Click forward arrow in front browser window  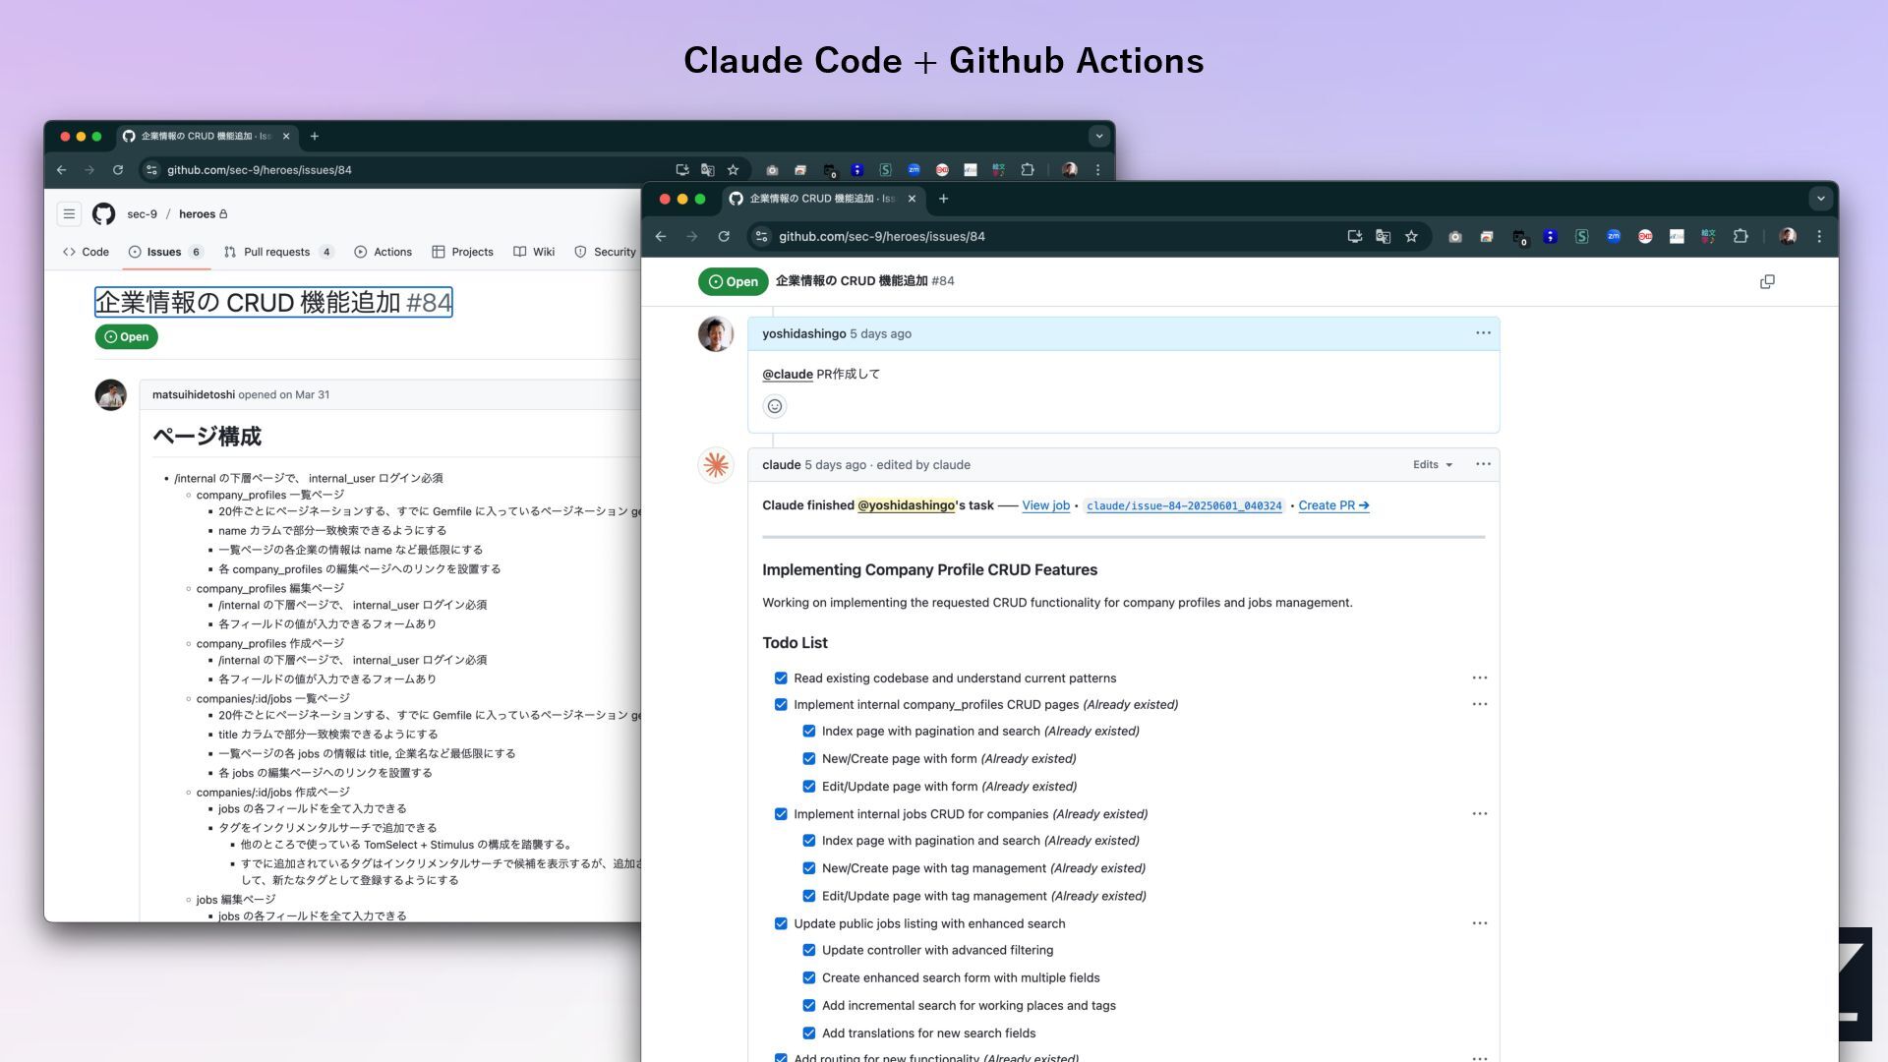pyautogui.click(x=692, y=236)
